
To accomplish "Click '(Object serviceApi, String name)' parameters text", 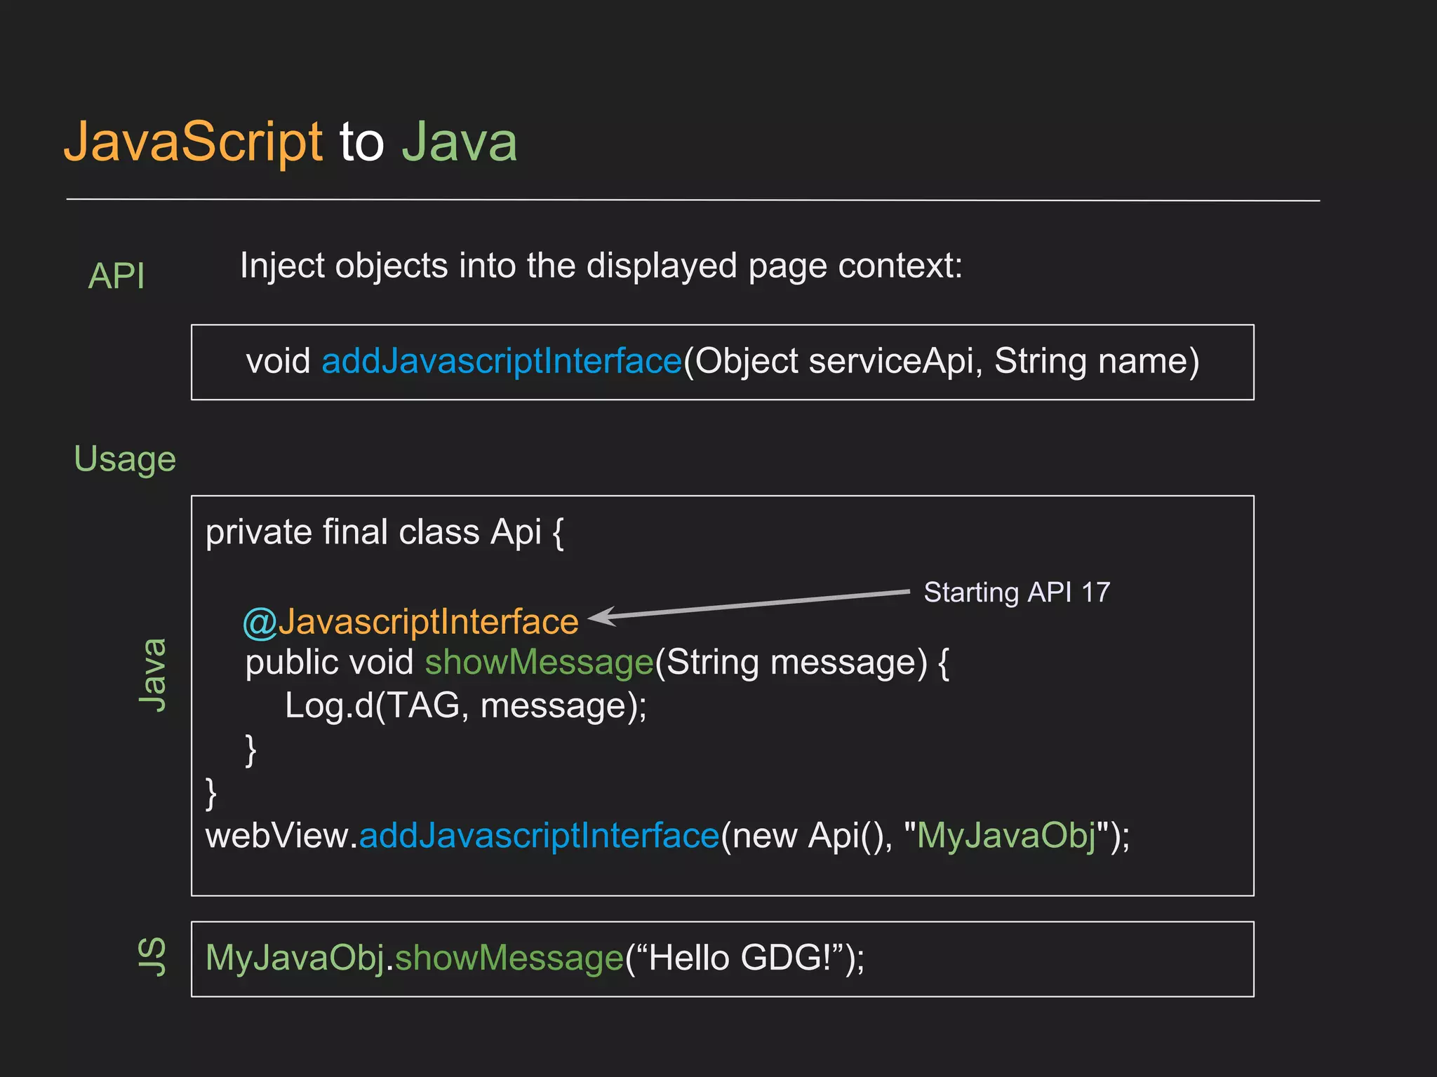I will coord(941,362).
